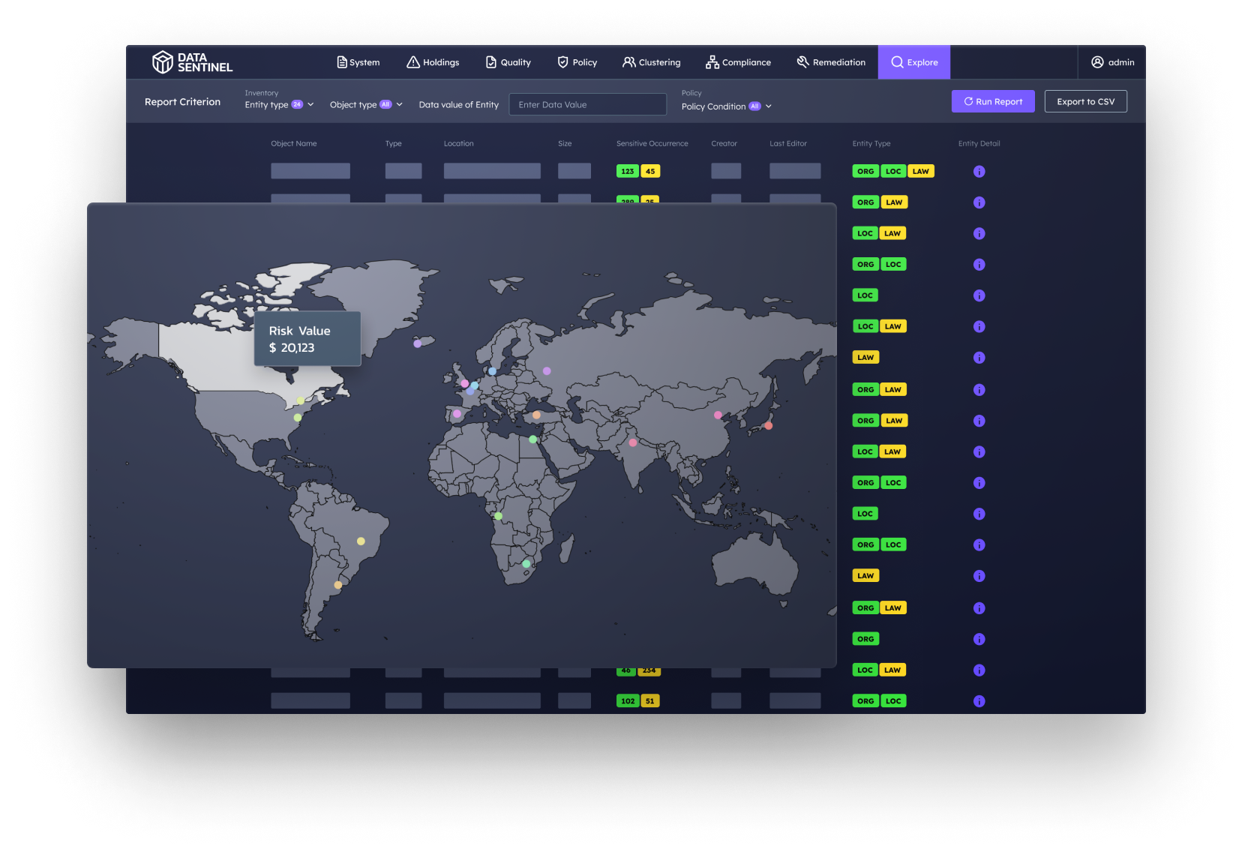
Task: Toggle the ORG tag on the second row
Action: coord(865,202)
